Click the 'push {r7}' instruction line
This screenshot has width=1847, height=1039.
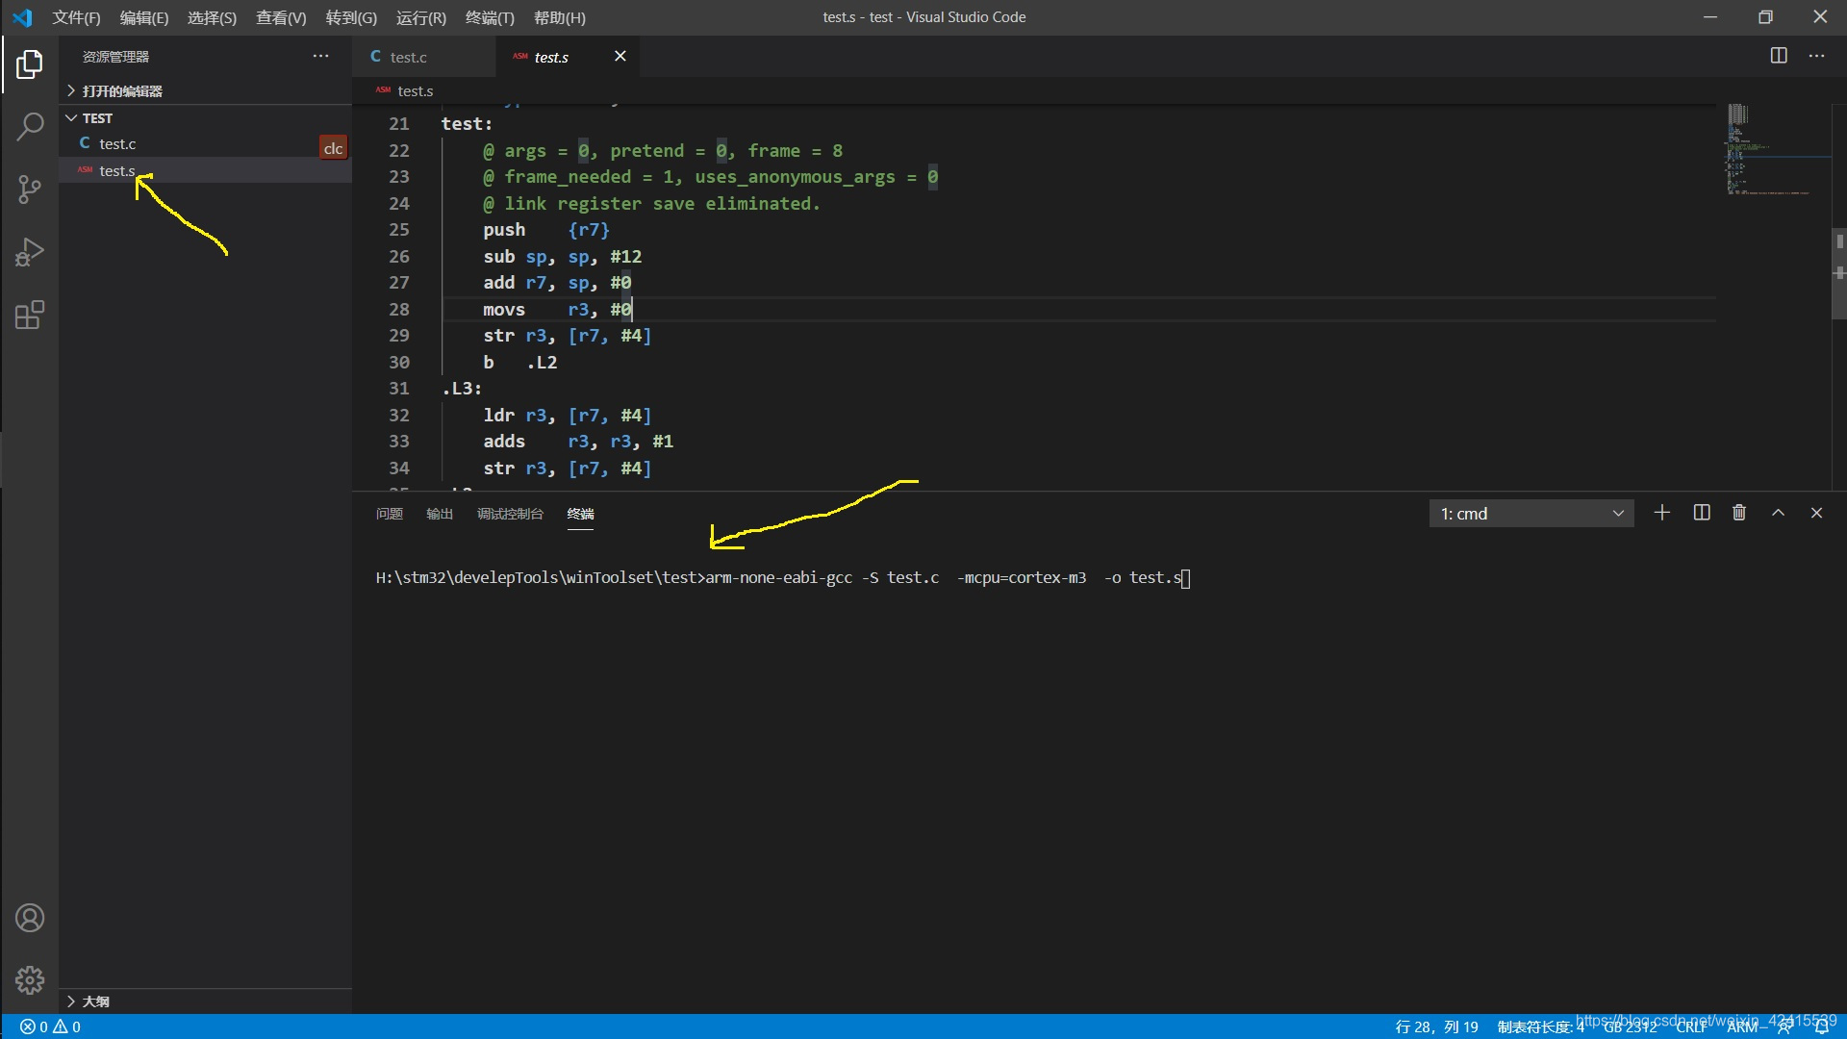[x=545, y=230]
